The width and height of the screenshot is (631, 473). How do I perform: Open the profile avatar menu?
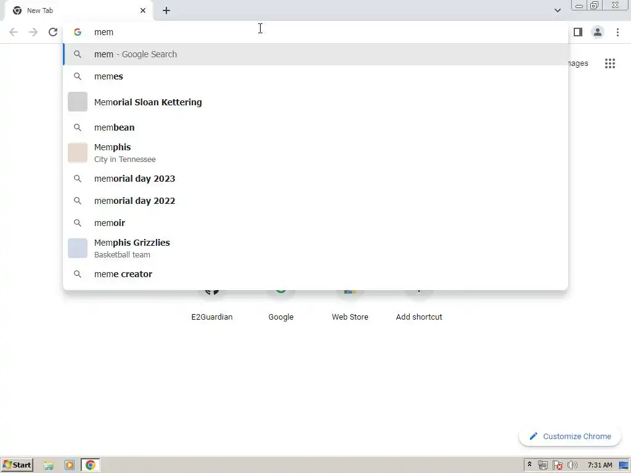[x=598, y=32]
